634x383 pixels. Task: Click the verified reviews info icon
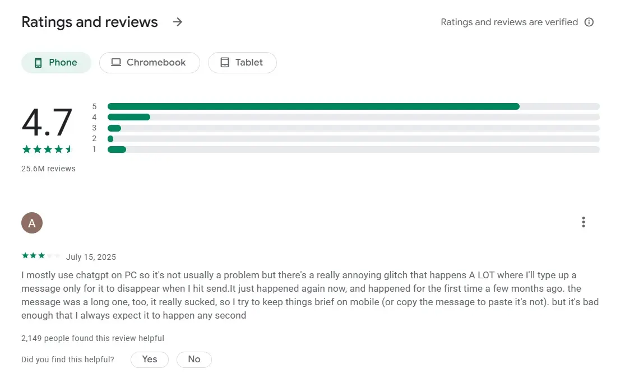(x=589, y=22)
